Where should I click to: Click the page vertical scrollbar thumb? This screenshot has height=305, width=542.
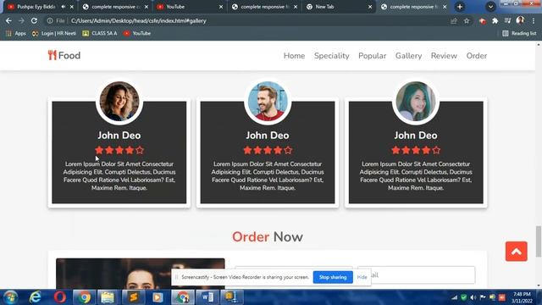pyautogui.click(x=539, y=241)
